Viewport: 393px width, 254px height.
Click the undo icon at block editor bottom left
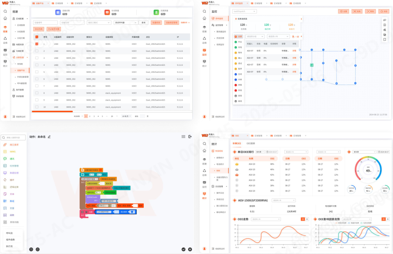(31, 249)
